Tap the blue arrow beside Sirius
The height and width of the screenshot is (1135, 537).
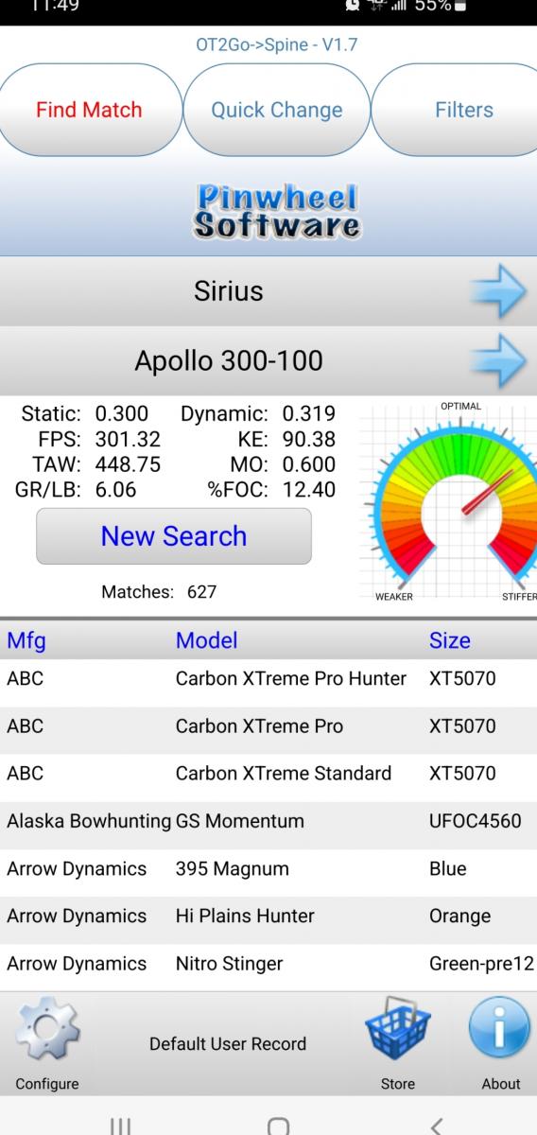pos(498,291)
